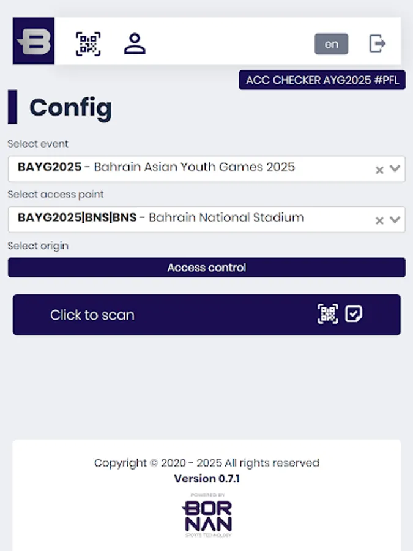Screen dimensions: 413x551
Task: Click the Version 0.7.1 text
Action: [207, 479]
